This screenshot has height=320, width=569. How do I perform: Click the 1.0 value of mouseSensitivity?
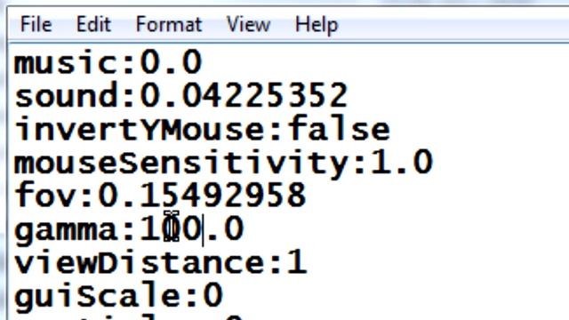pos(402,162)
